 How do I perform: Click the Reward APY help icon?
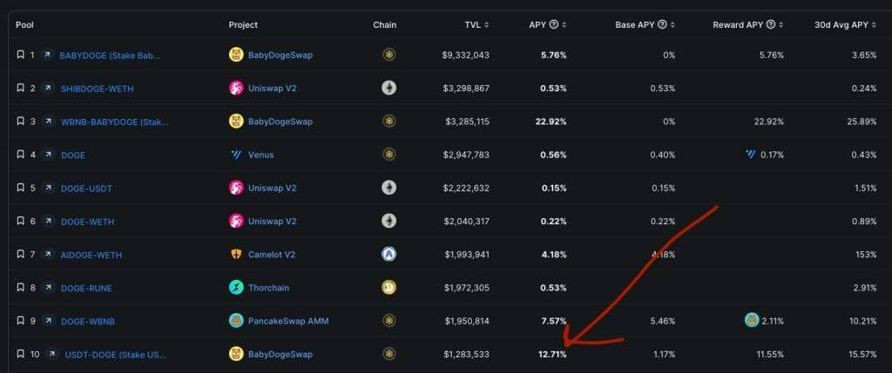[x=771, y=24]
